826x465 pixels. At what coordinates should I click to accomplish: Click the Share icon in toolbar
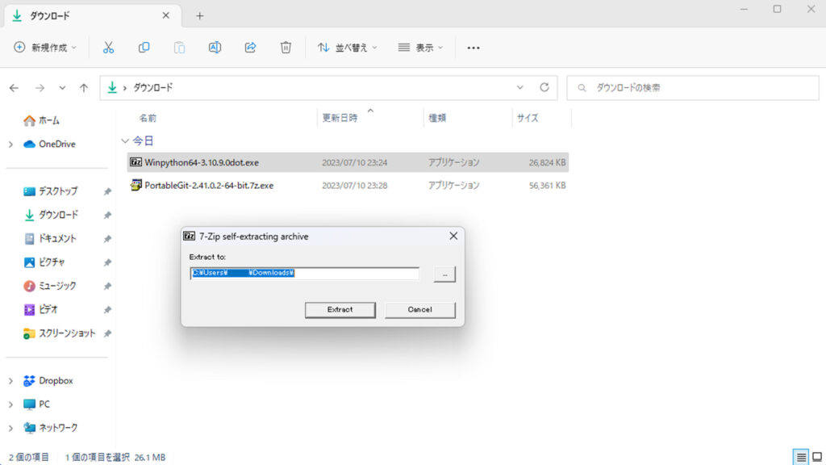point(250,48)
